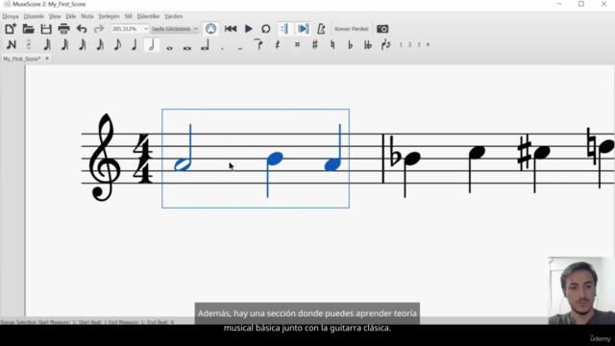Switch to the My_First_Score tab
The height and width of the screenshot is (346, 615).
click(21, 59)
